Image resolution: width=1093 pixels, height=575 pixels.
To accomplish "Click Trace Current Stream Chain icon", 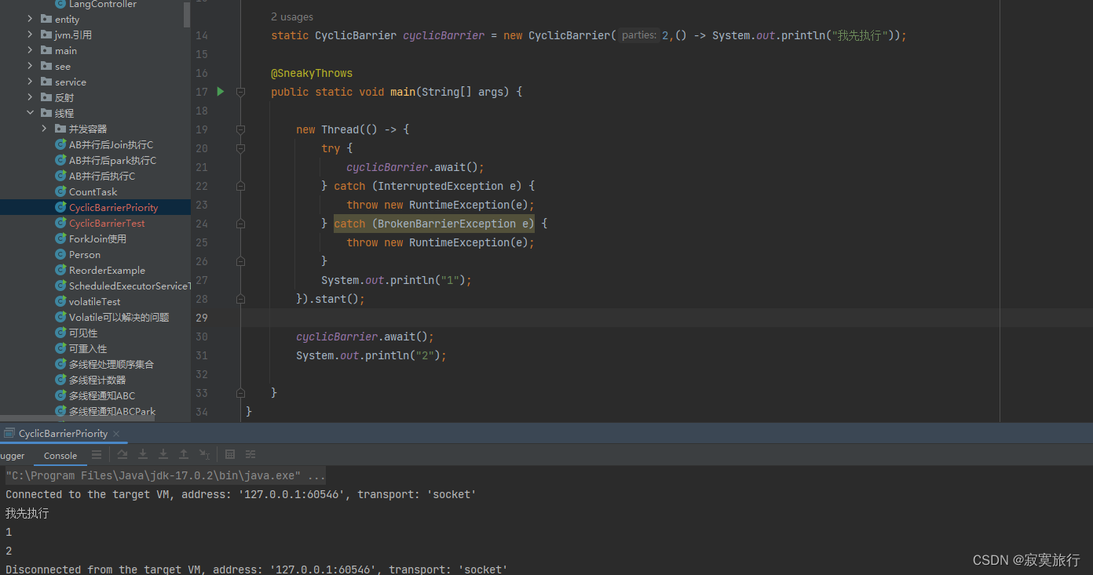I will pyautogui.click(x=250, y=455).
